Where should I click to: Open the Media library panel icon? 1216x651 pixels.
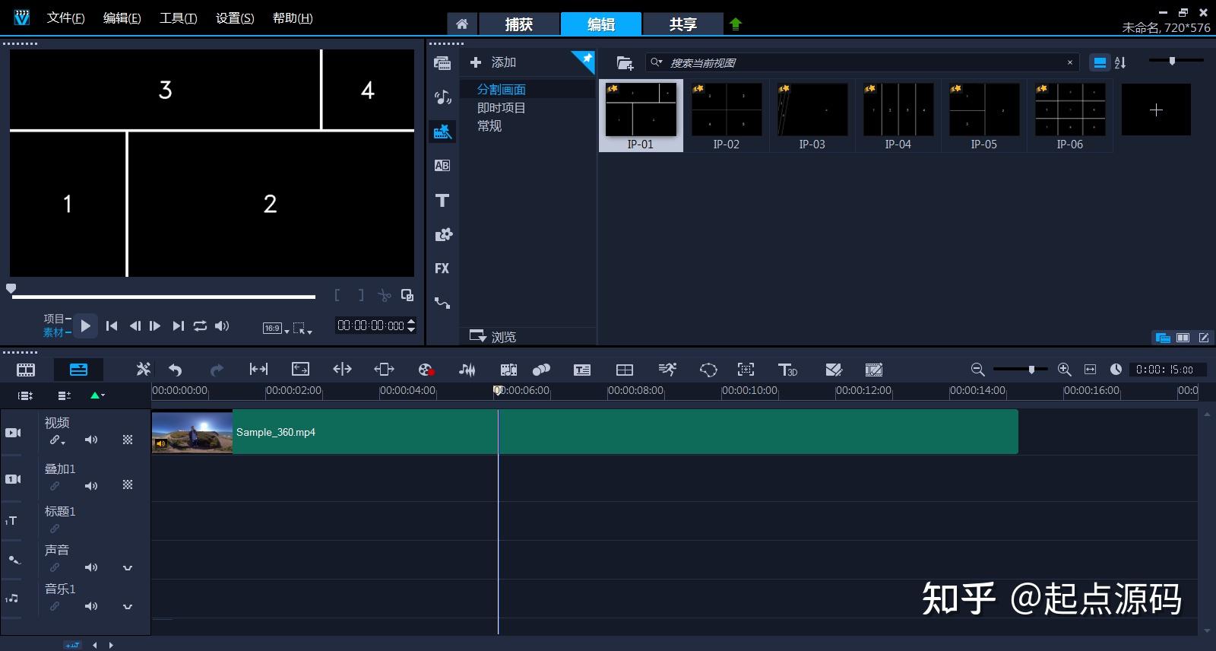click(442, 63)
